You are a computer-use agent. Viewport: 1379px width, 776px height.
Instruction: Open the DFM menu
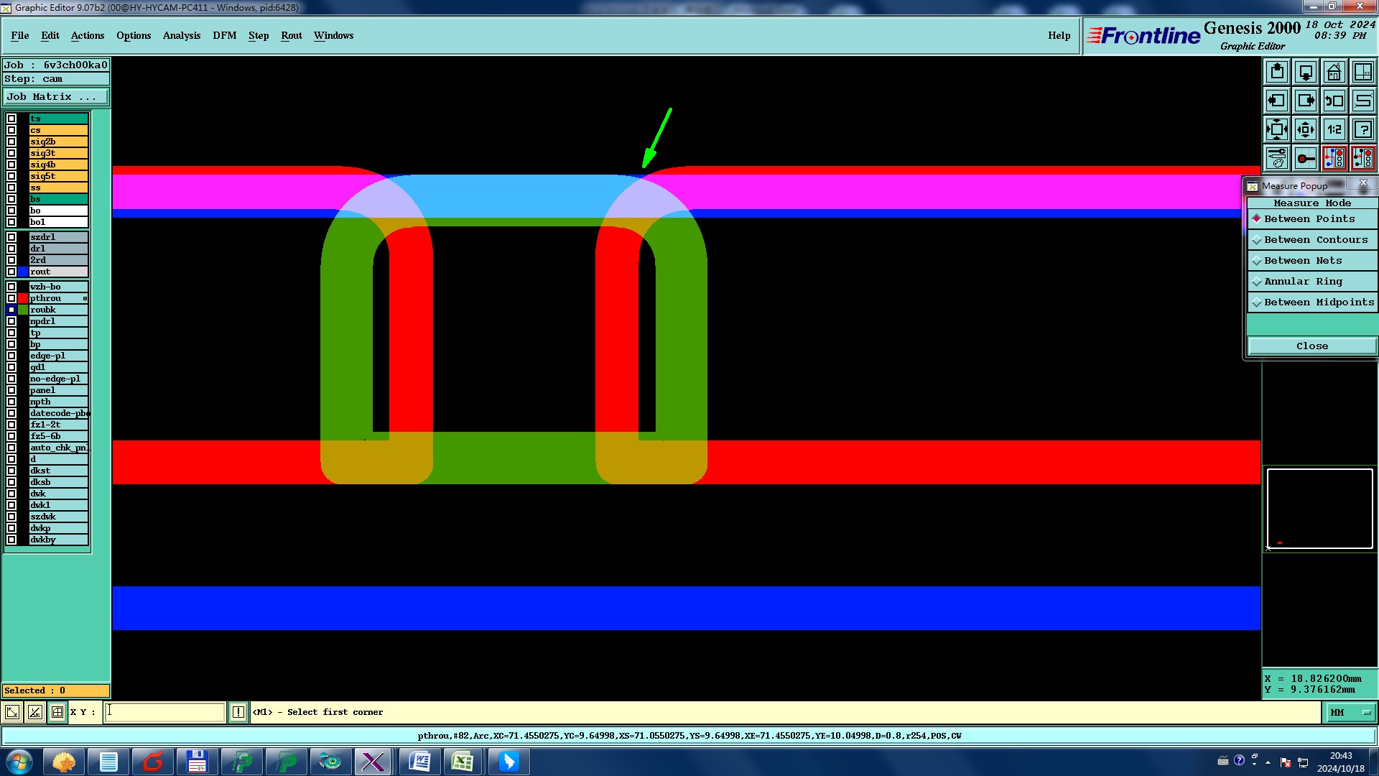[224, 35]
